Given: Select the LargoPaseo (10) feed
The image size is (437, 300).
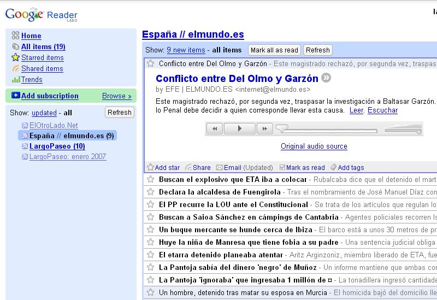Looking at the screenshot, I should tap(57, 146).
